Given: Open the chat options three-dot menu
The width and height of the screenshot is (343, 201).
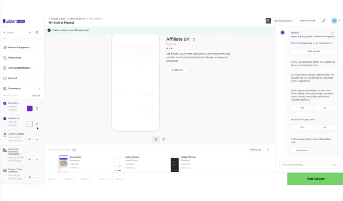Looking at the screenshot, I should 337,34.
